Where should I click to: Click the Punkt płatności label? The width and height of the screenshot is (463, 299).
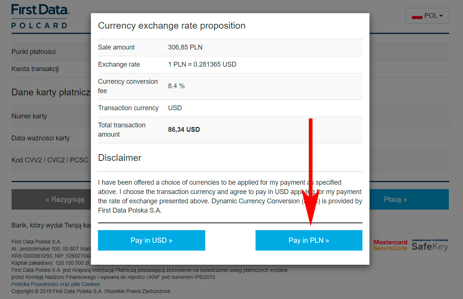pos(34,52)
